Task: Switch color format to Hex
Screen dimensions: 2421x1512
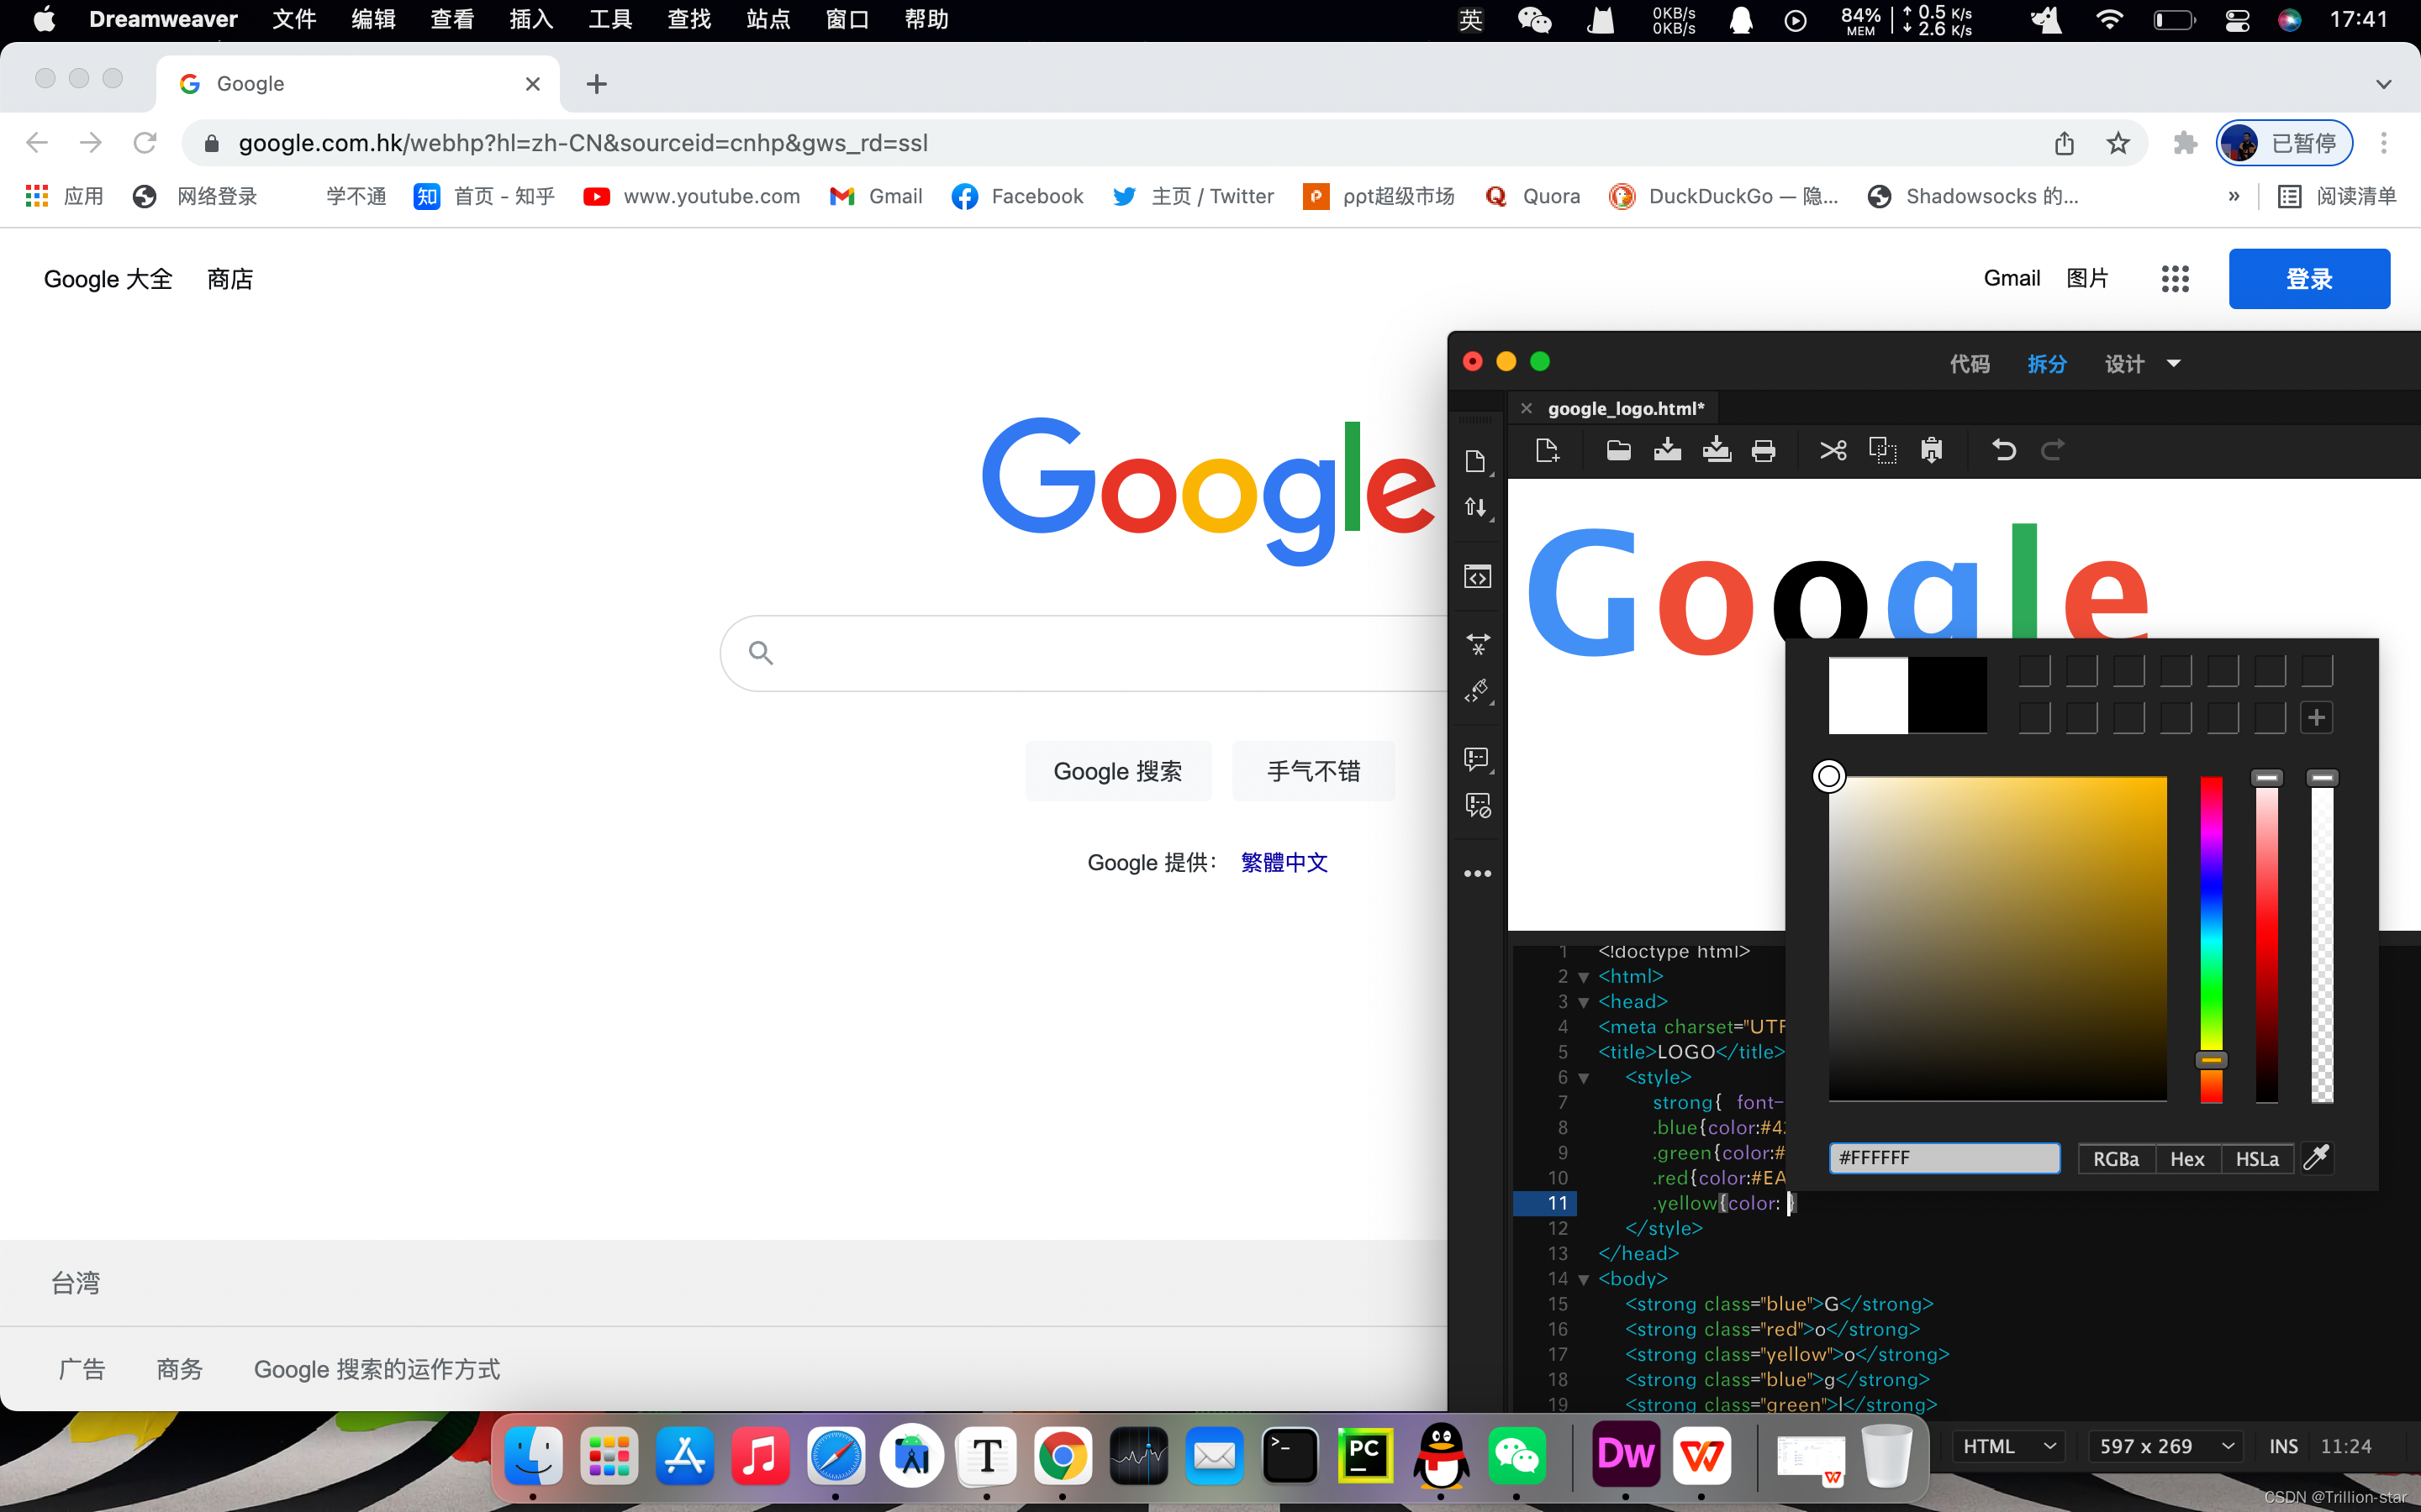Action: [2187, 1159]
